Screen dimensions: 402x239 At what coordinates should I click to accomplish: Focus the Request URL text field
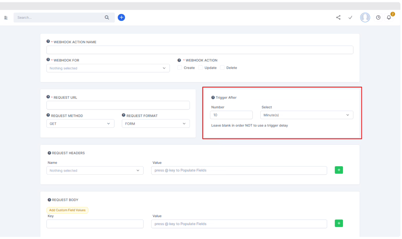pyautogui.click(x=118, y=105)
